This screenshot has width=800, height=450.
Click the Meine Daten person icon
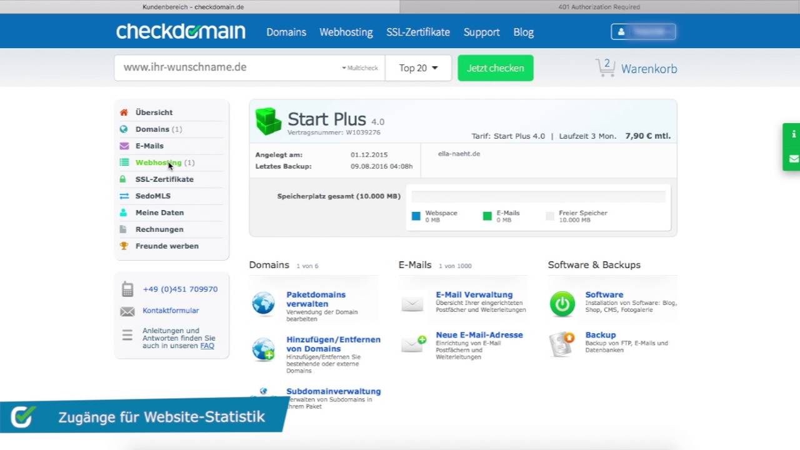(x=124, y=212)
